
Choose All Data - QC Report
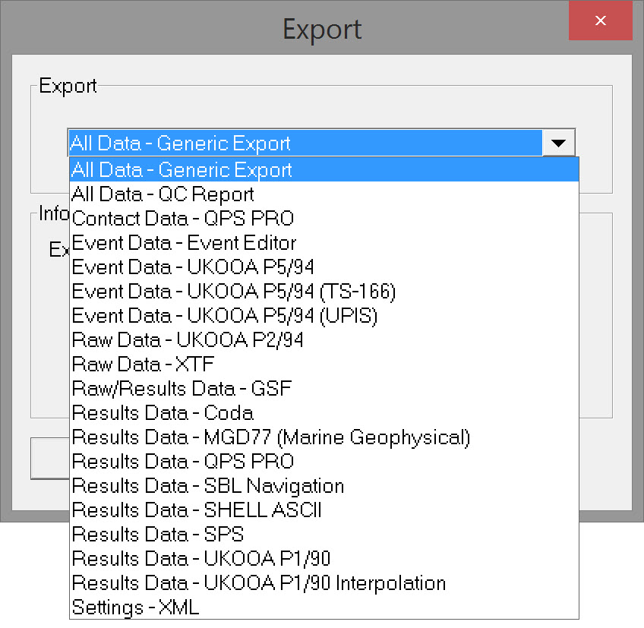(163, 194)
